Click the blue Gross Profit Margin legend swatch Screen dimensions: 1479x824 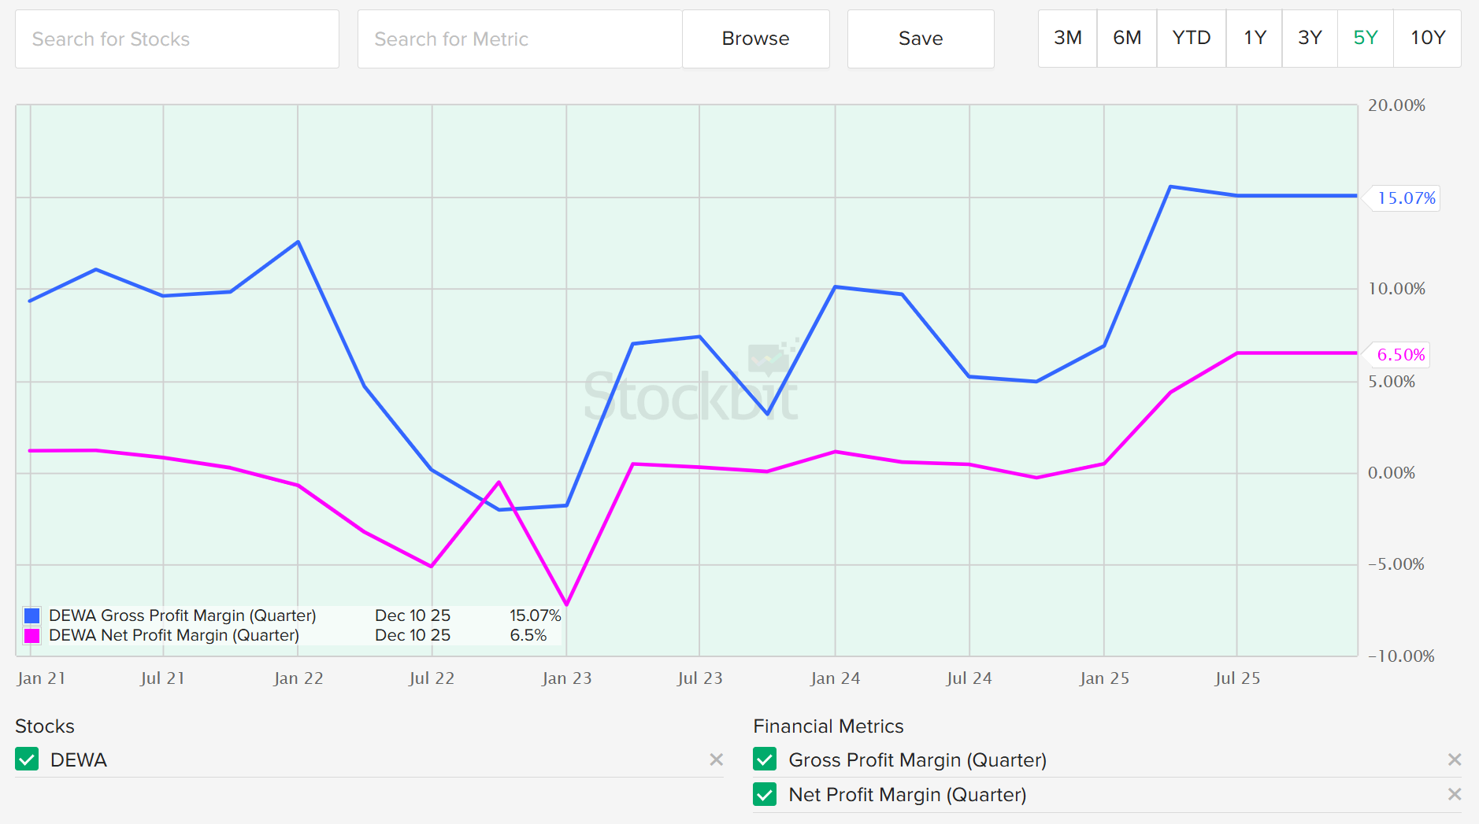point(32,615)
